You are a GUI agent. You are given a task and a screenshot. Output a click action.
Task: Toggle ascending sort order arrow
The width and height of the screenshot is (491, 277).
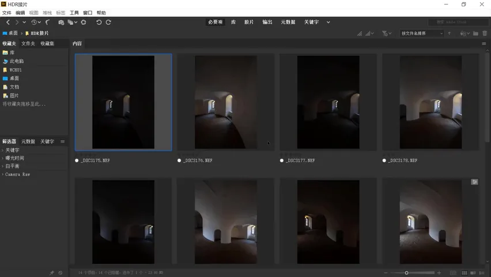click(x=450, y=33)
